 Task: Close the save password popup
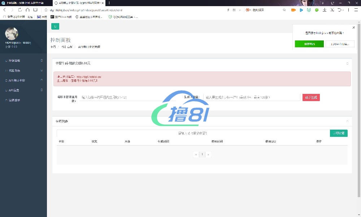pyautogui.click(x=353, y=27)
